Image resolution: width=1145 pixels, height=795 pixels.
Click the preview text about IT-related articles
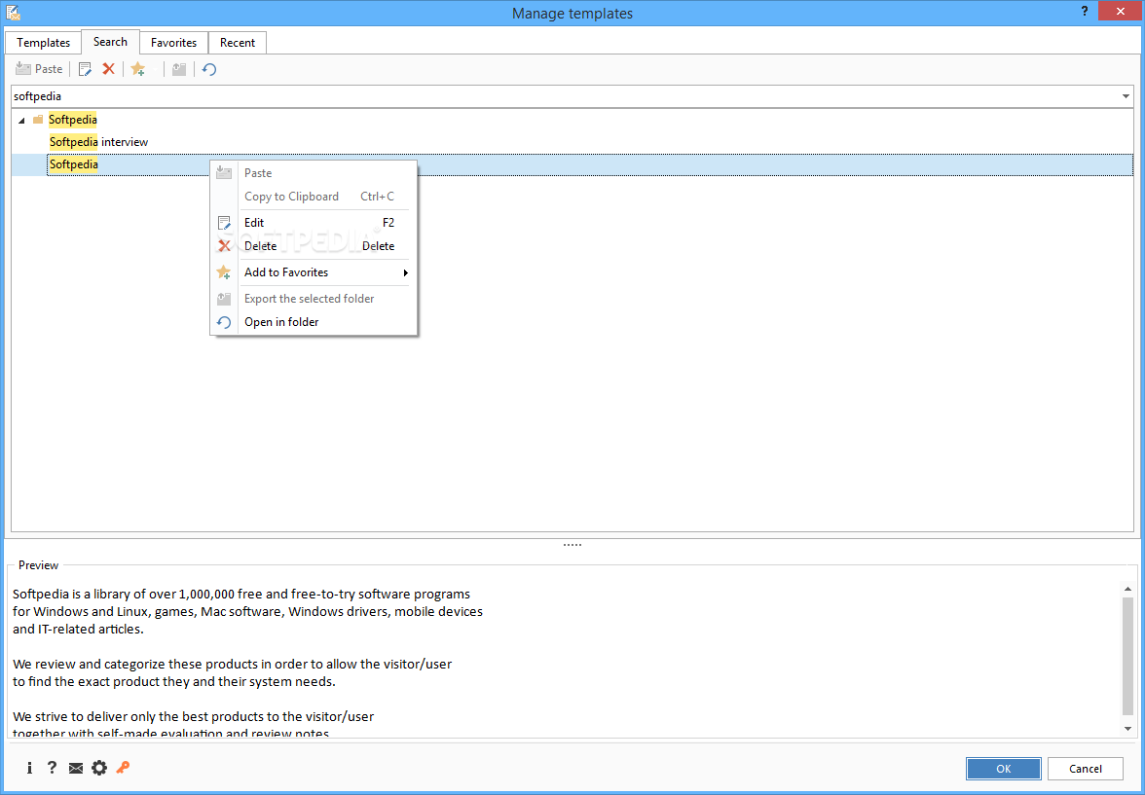point(78,630)
